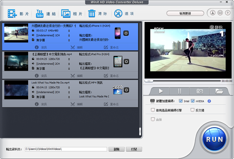The width and height of the screenshot is (234, 159).
Task: Expand the 00:04:15 1280x720 video track selector
Action: click(69, 88)
